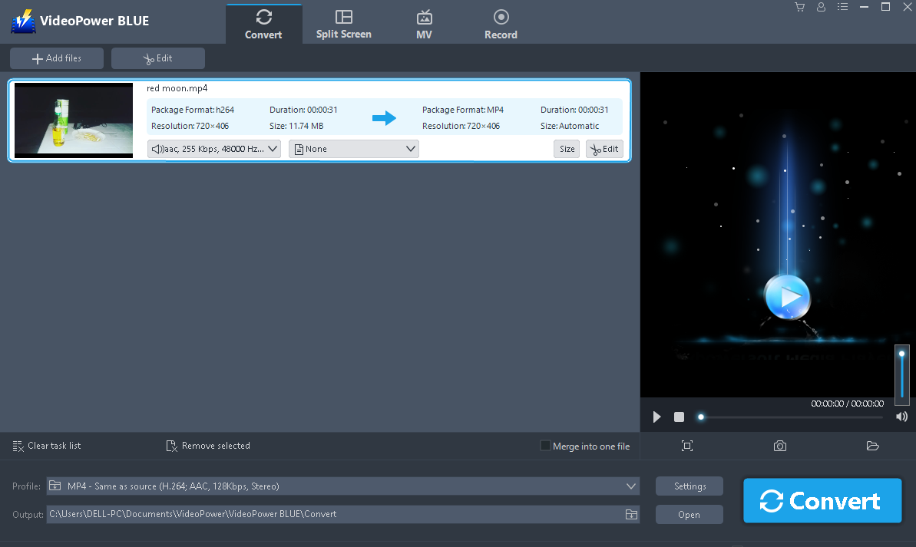Open the menu list icon
916x547 pixels.
click(842, 7)
